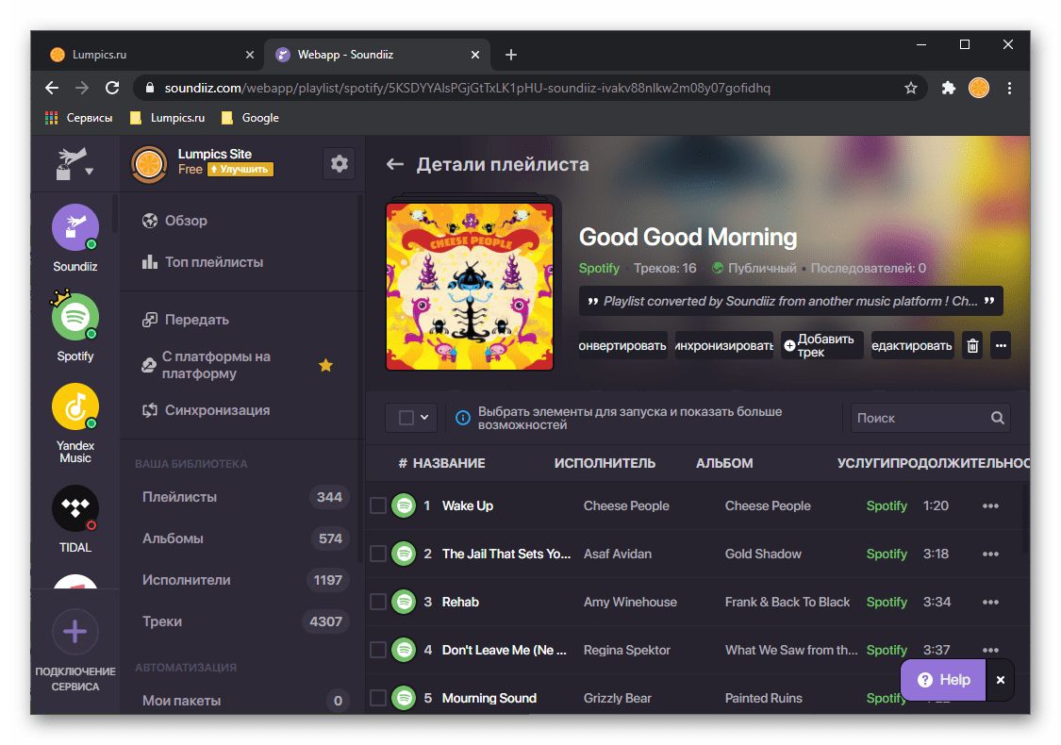
Task: Open playlist more-options ellipsis button
Action: [x=1002, y=346]
